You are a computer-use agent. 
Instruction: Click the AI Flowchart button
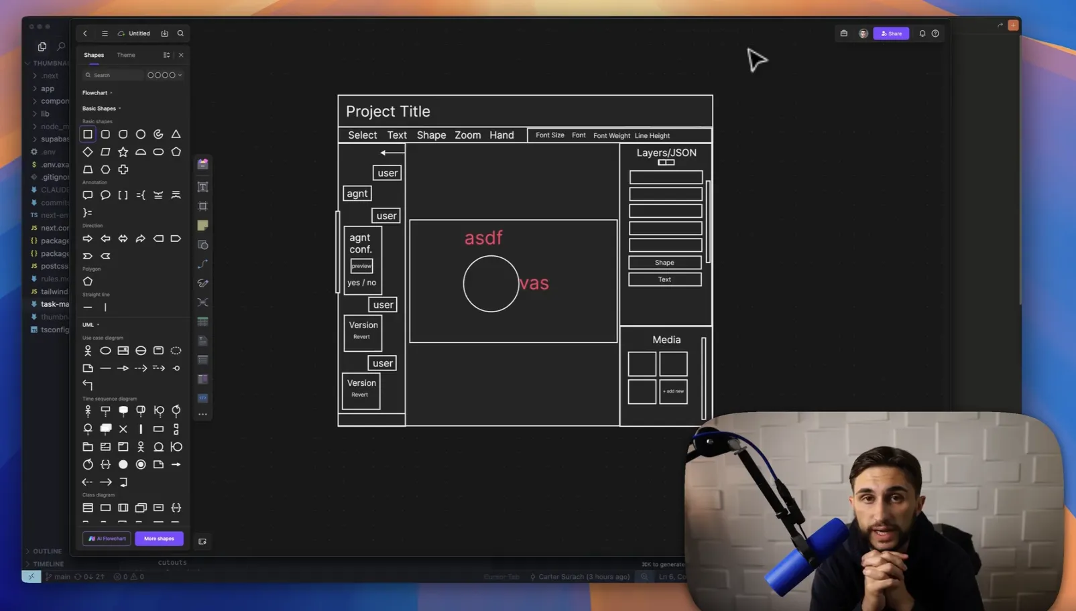[106, 538]
